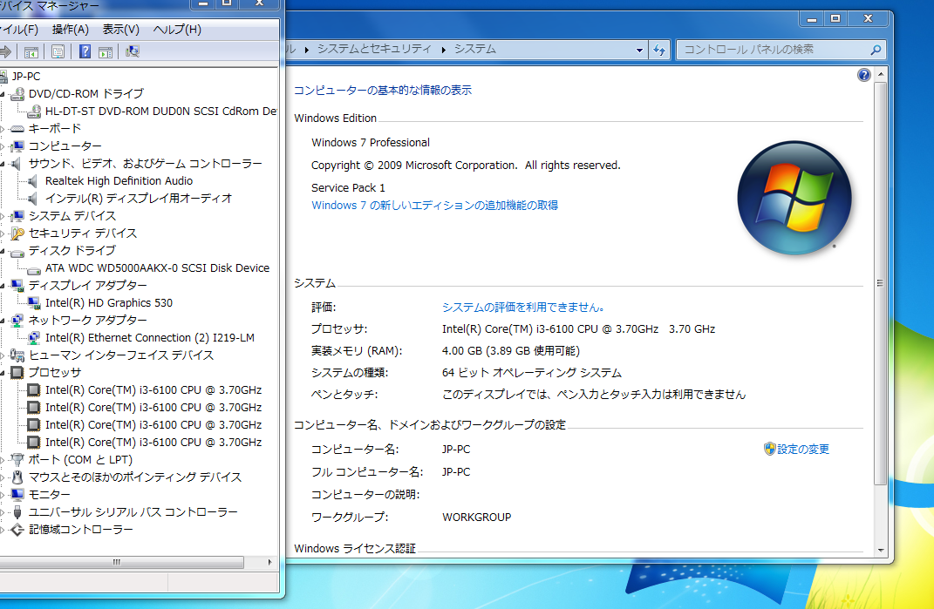Click the ネットワーク アダプター category icon

(x=17, y=321)
